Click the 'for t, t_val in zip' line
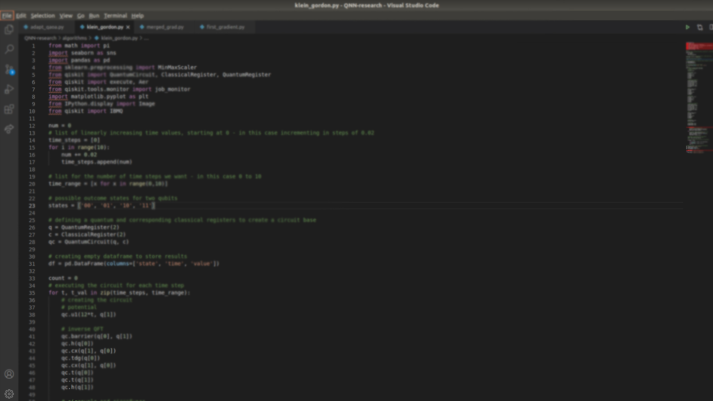This screenshot has height=401, width=713. 119,293
